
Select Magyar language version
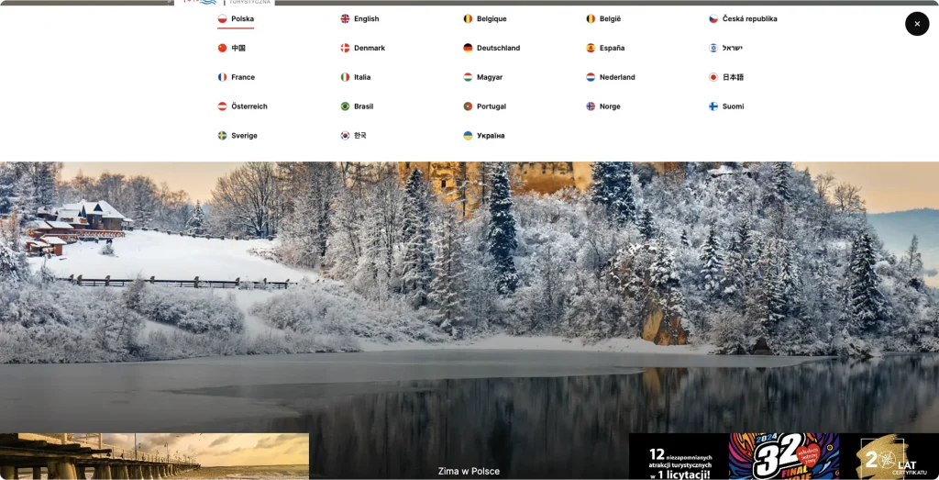click(x=490, y=77)
